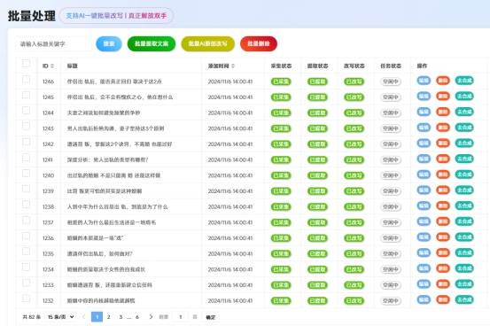Click the ID cell 1239
Screen dimensions: 490x326
click(48, 191)
